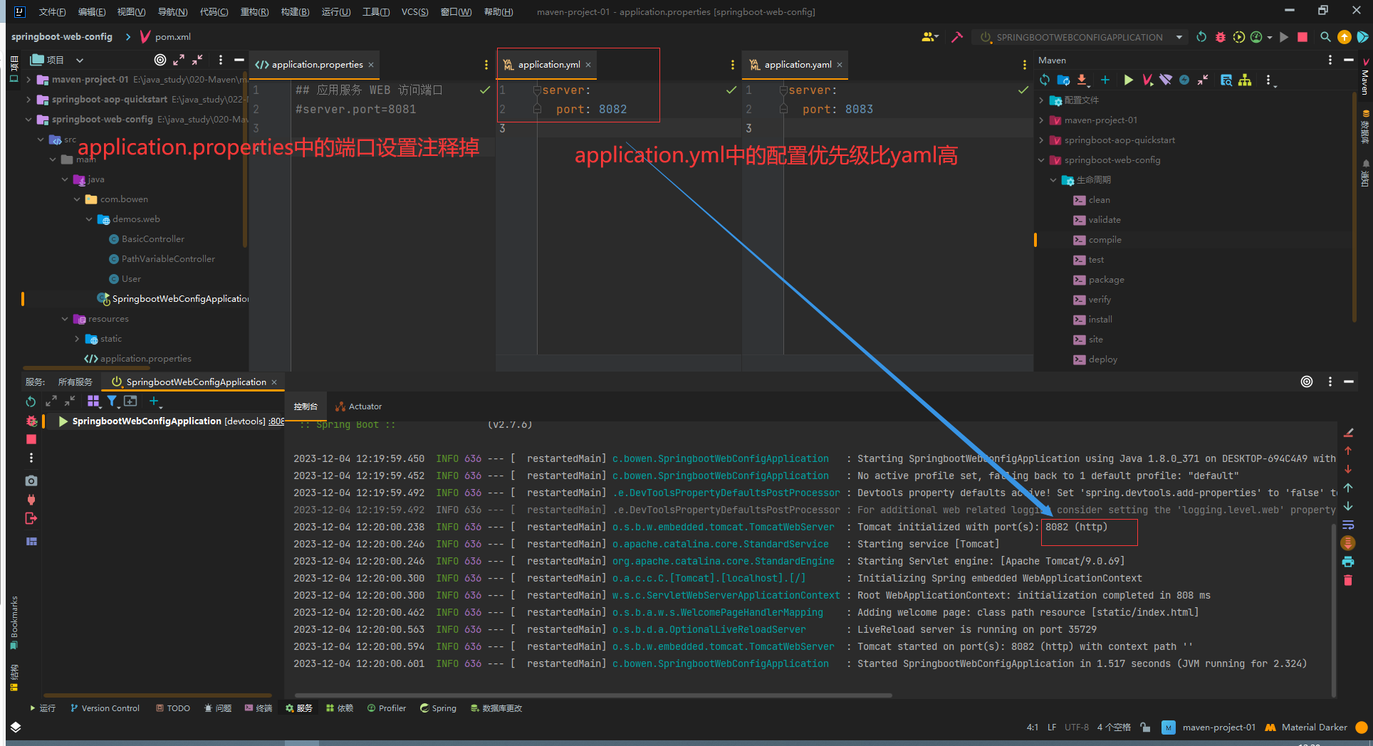The image size is (1373, 746).
Task: Open Profiler tool window button
Action: 387,708
